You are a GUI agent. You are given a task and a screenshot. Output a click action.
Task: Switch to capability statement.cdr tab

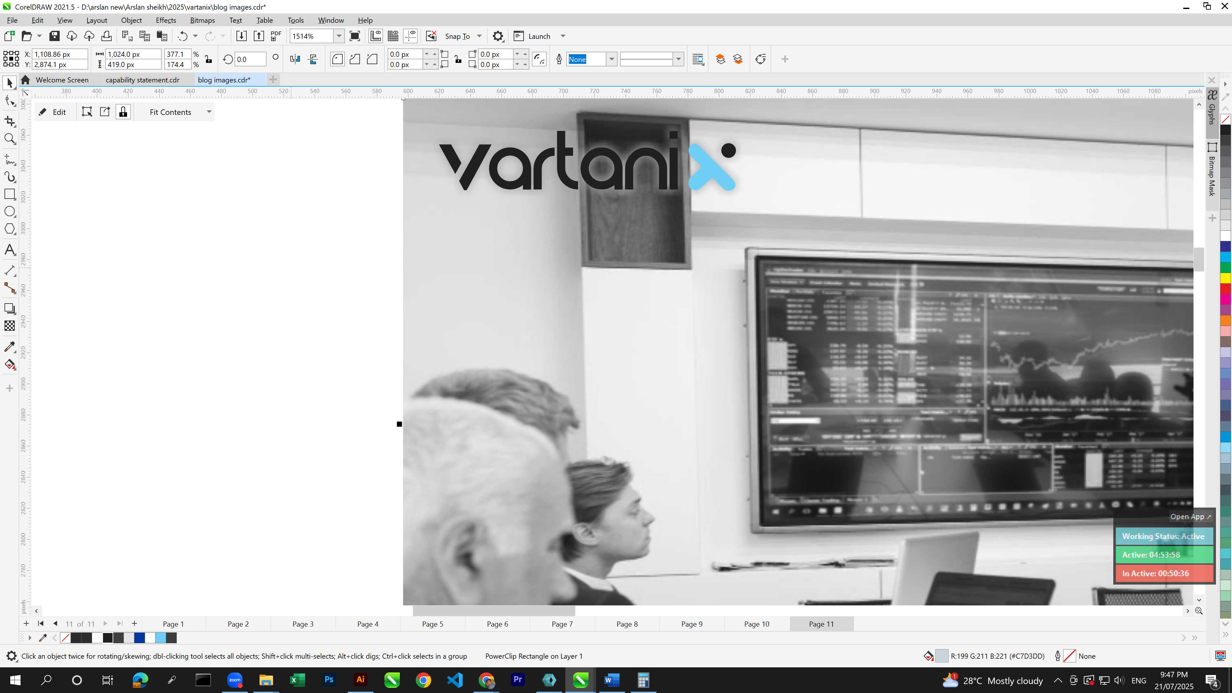142,80
